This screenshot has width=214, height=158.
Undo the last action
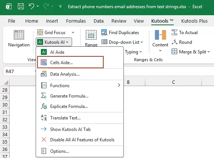(x=32, y=6)
